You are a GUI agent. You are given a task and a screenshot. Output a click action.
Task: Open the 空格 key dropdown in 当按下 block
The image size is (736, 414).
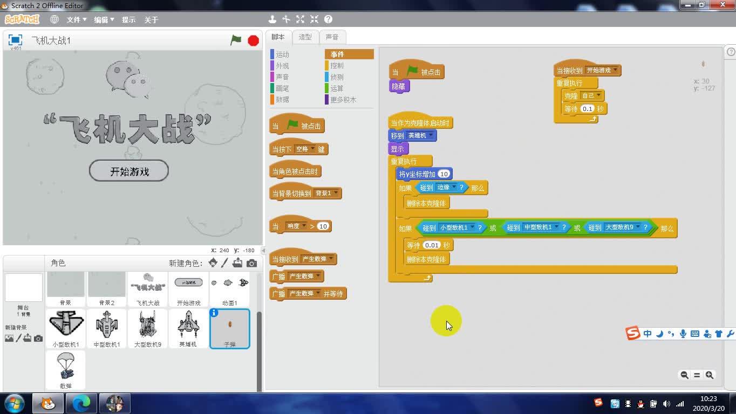click(314, 149)
